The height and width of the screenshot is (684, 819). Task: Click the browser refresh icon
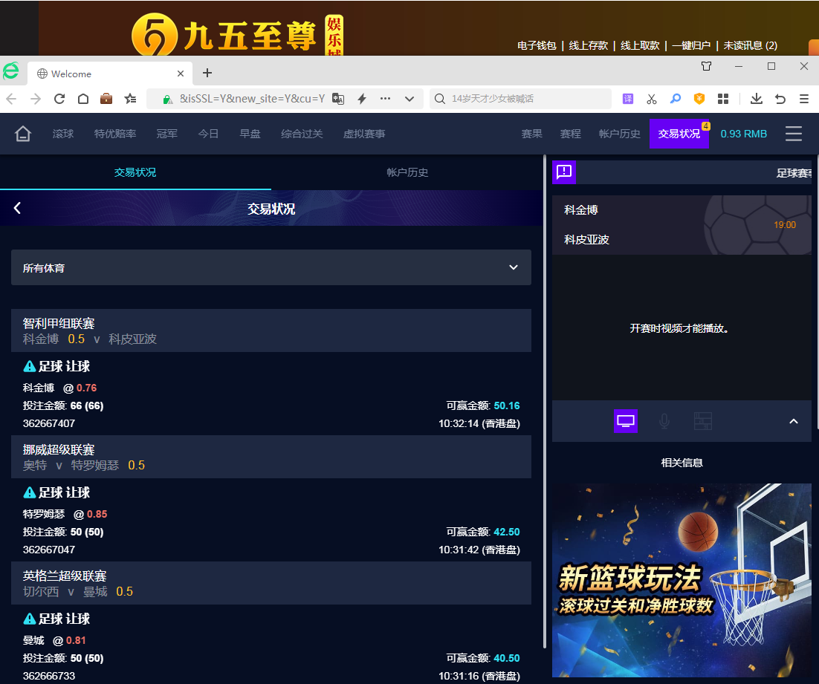pyautogui.click(x=59, y=99)
